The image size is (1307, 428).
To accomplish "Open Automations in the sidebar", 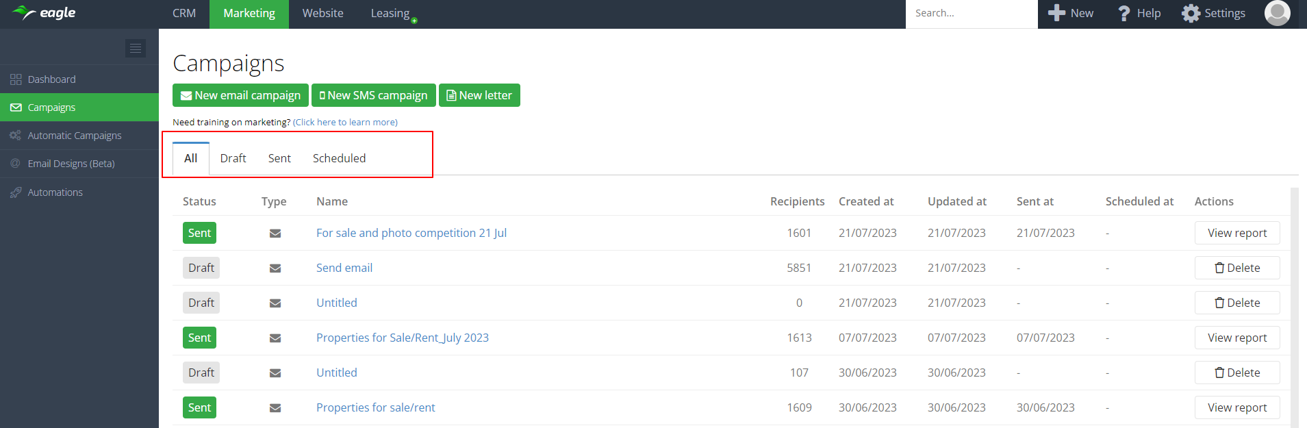I will (x=55, y=192).
